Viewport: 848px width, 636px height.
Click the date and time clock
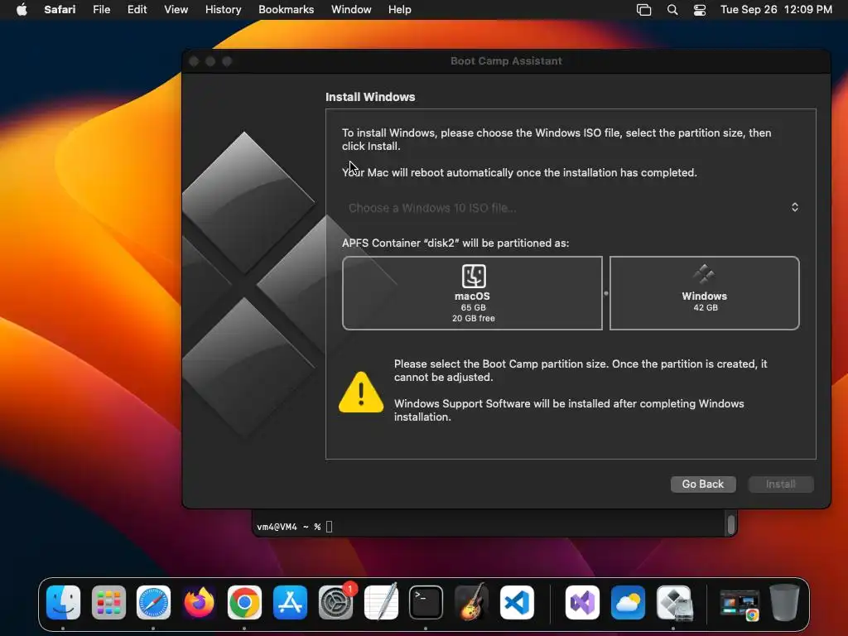[776, 10]
